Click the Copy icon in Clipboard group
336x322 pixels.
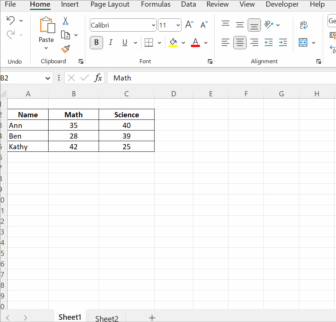coord(65,34)
